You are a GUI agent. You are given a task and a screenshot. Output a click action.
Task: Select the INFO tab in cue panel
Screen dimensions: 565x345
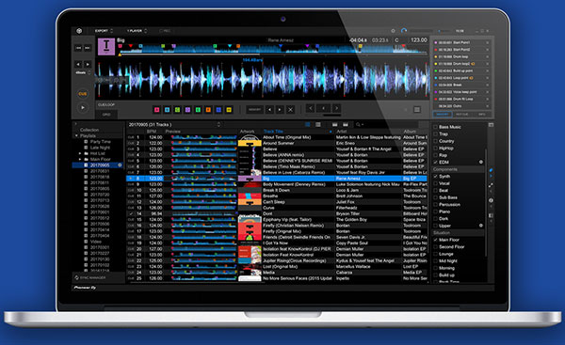pyautogui.click(x=481, y=114)
